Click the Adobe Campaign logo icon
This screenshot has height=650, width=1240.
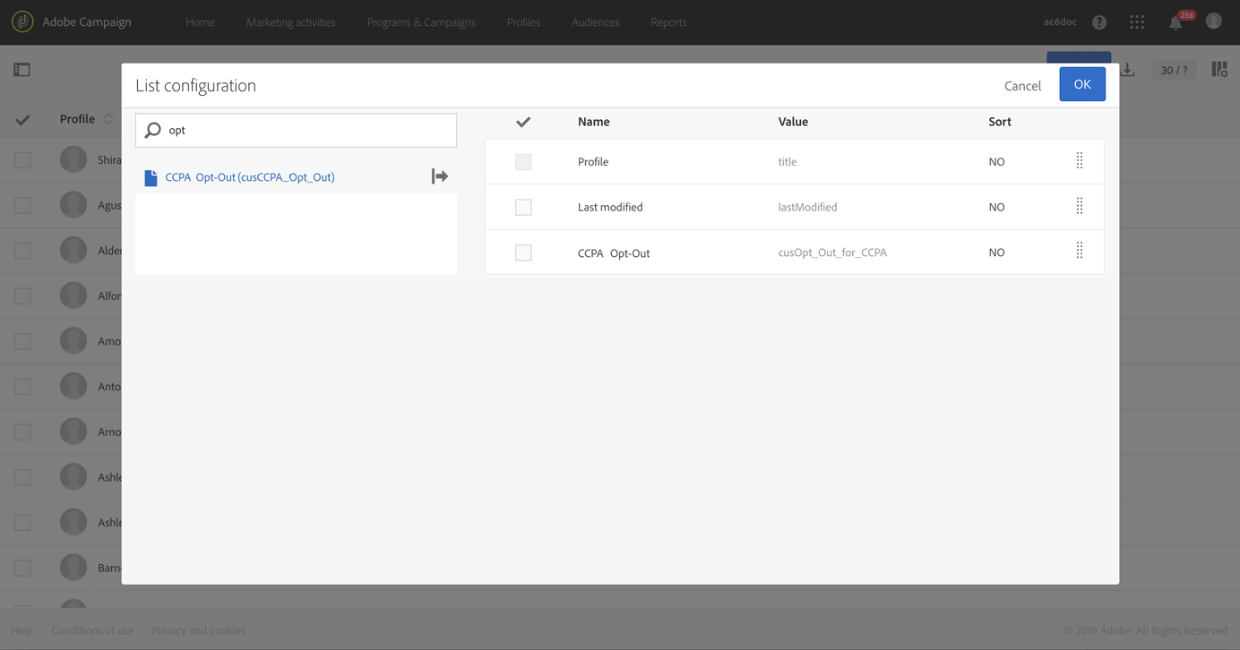(22, 21)
